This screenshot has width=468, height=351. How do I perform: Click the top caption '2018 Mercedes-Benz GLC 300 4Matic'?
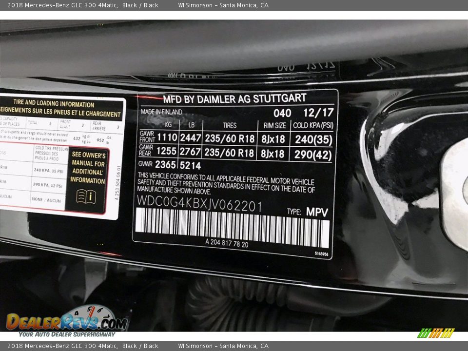[62, 5]
